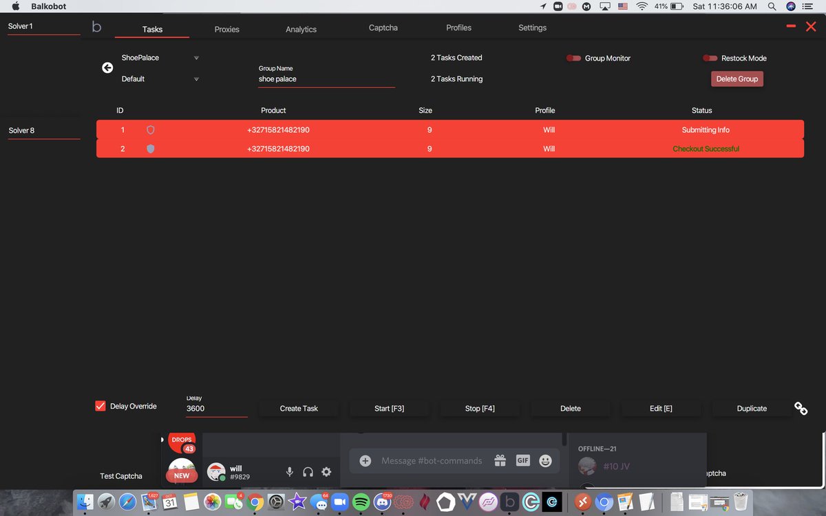Click the Delete Group button

[737, 79]
